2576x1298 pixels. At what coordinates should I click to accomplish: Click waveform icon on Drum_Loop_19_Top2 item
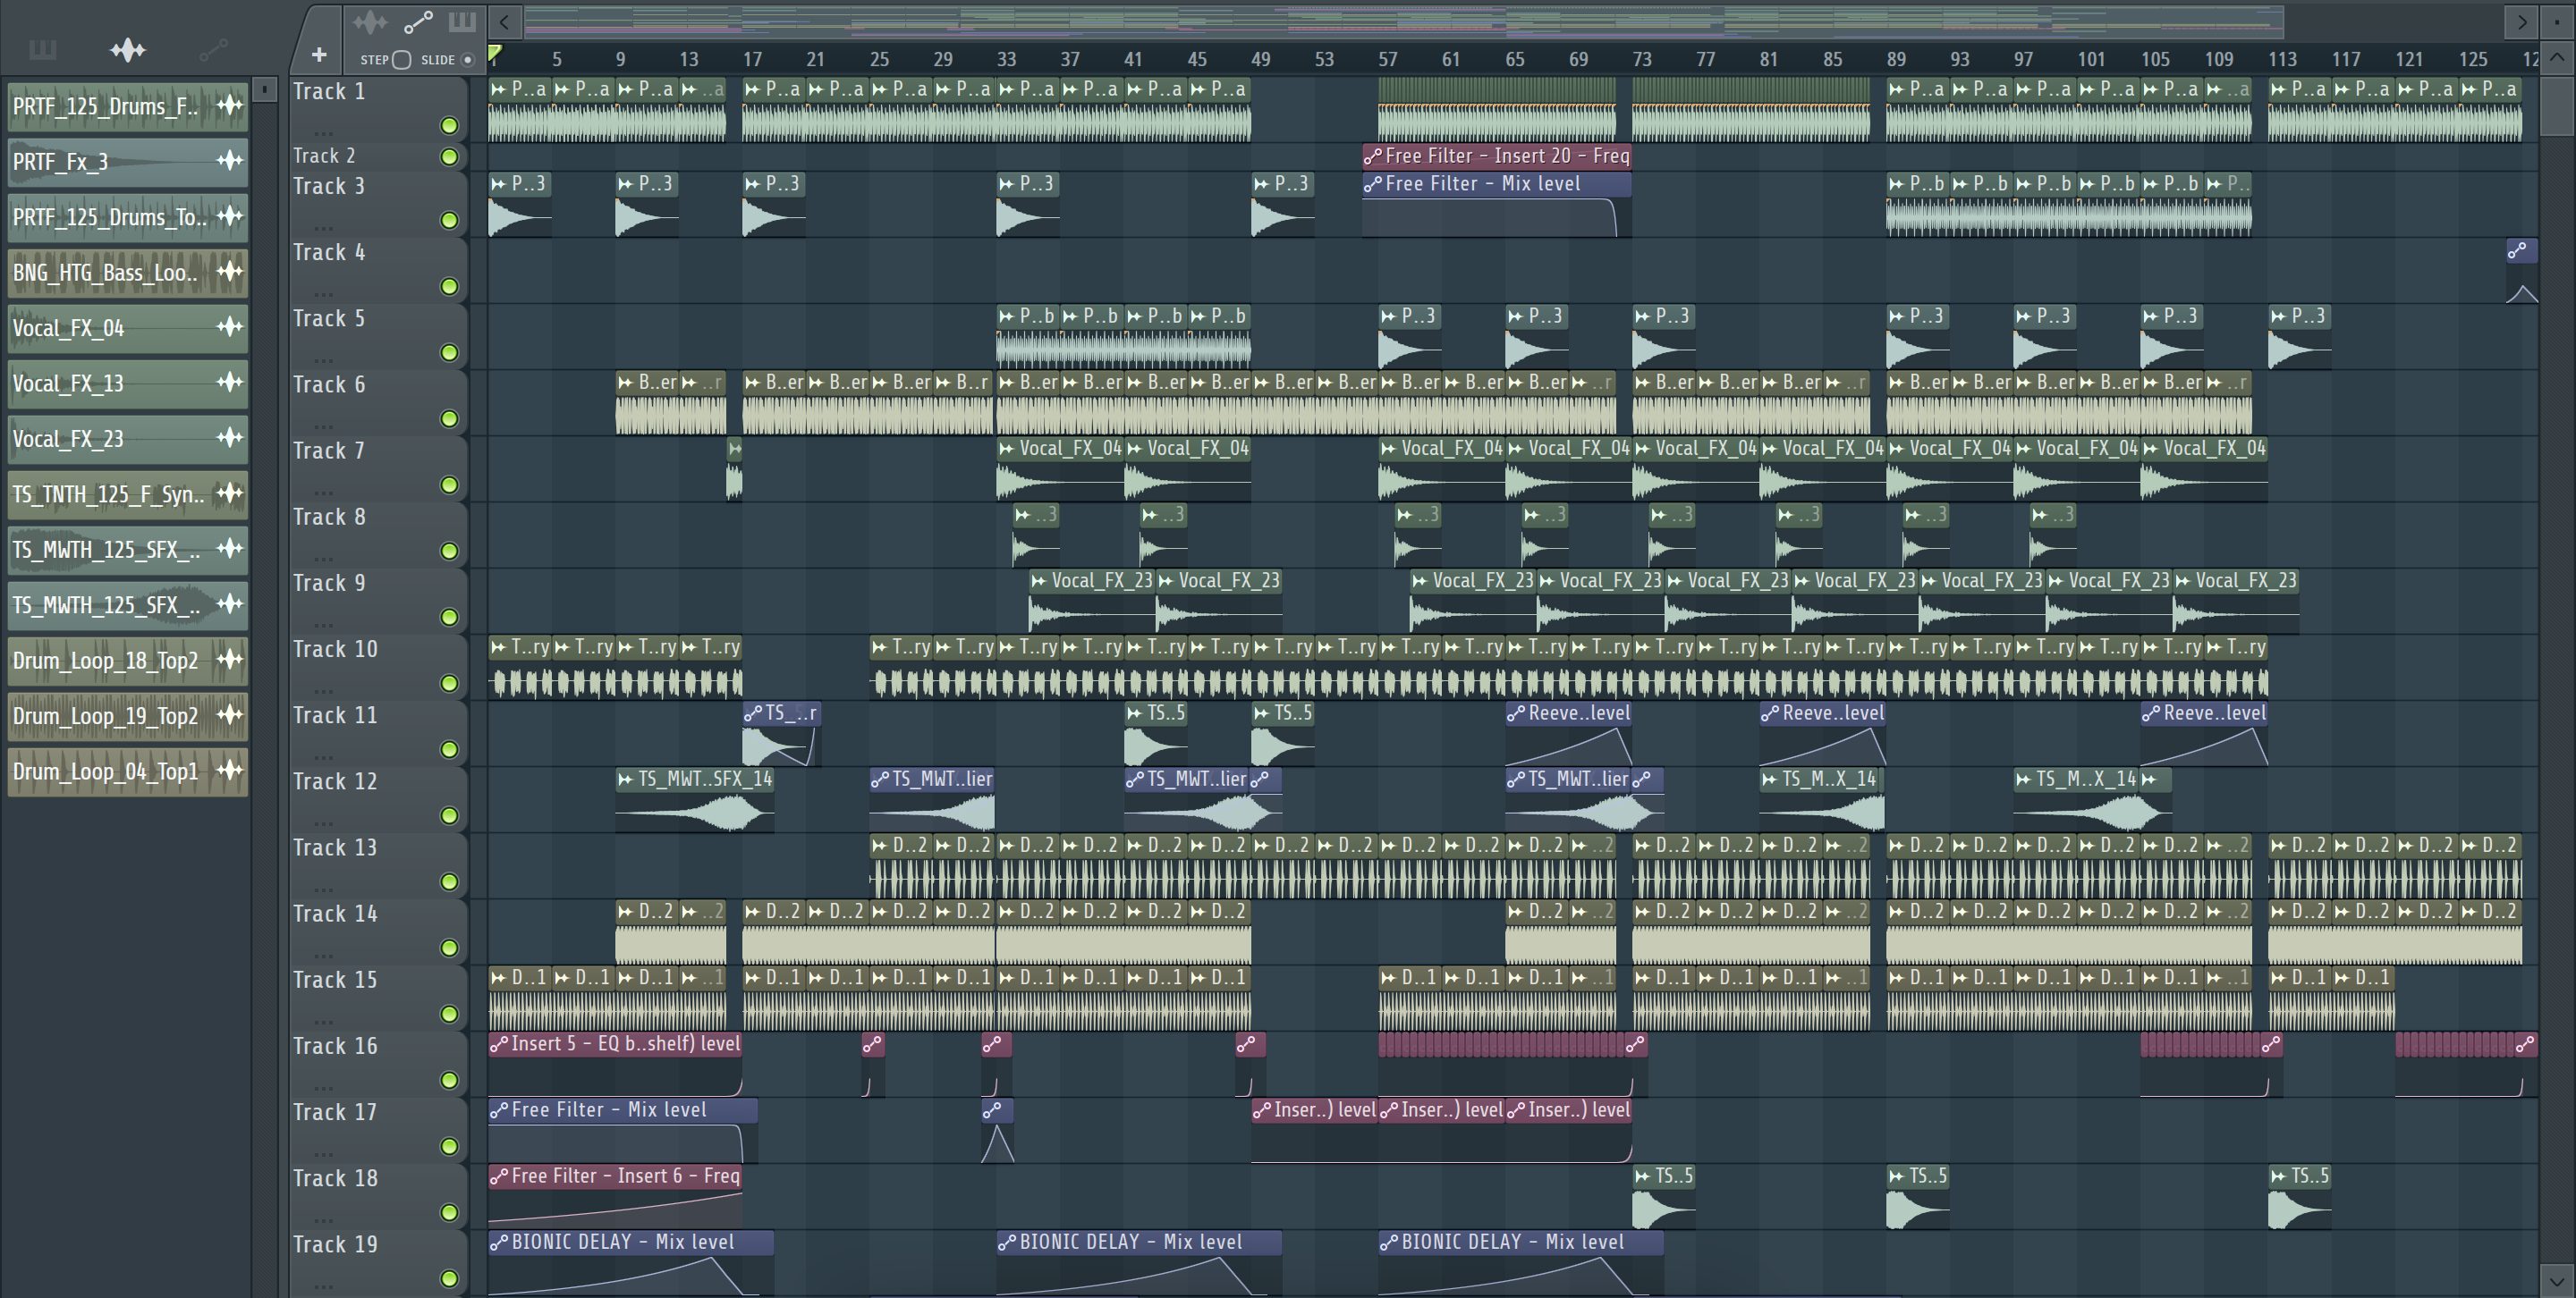[230, 715]
